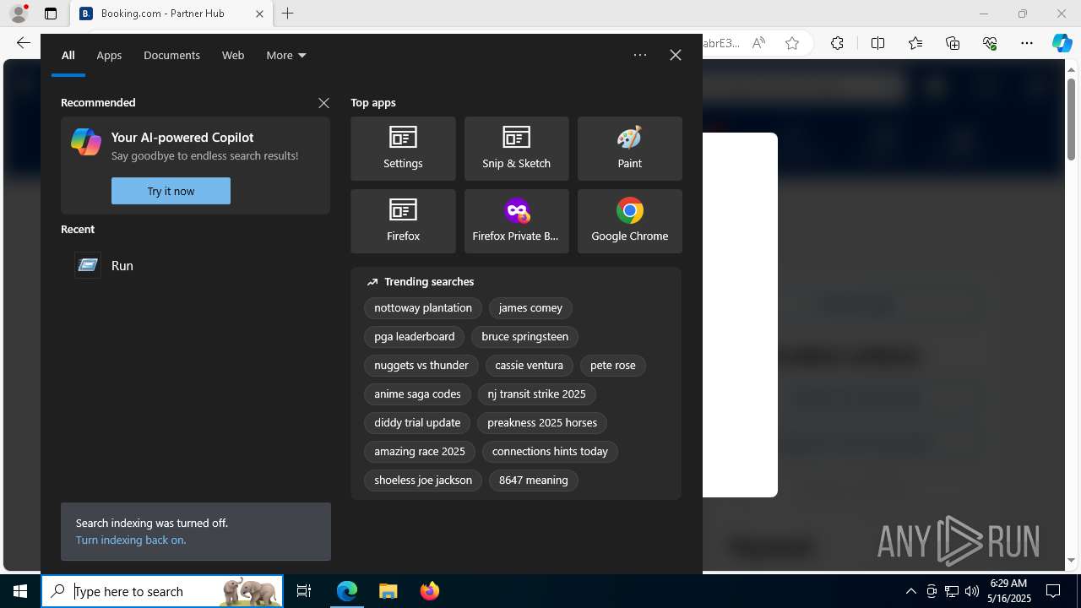Open Firefox from the taskbar
Screen dimensions: 1081x608
tap(429, 591)
